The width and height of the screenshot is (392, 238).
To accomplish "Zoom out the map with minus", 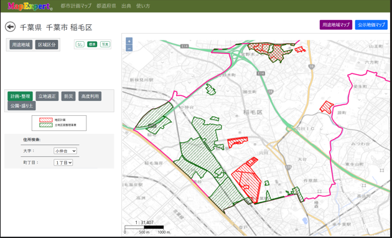I will (x=129, y=48).
